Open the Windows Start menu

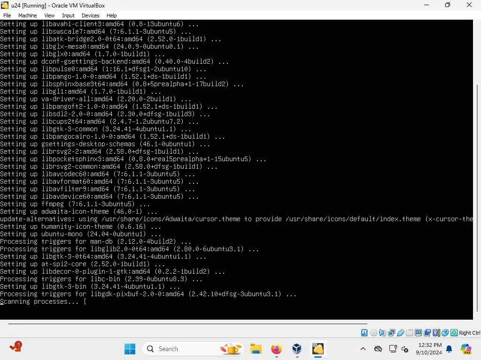[x=130, y=349]
